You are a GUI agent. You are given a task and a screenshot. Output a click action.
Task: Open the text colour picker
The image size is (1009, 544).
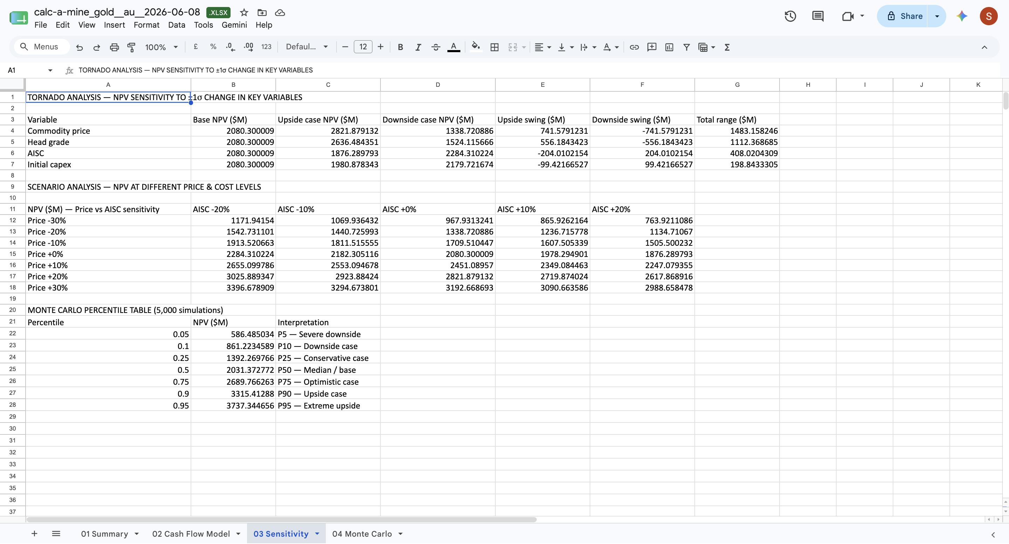tap(454, 47)
